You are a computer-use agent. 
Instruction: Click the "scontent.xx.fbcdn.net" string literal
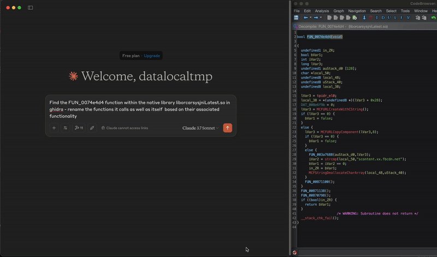pyautogui.click(x=379, y=159)
